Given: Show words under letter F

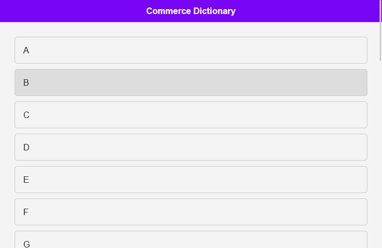Looking at the screenshot, I should (190, 212).
